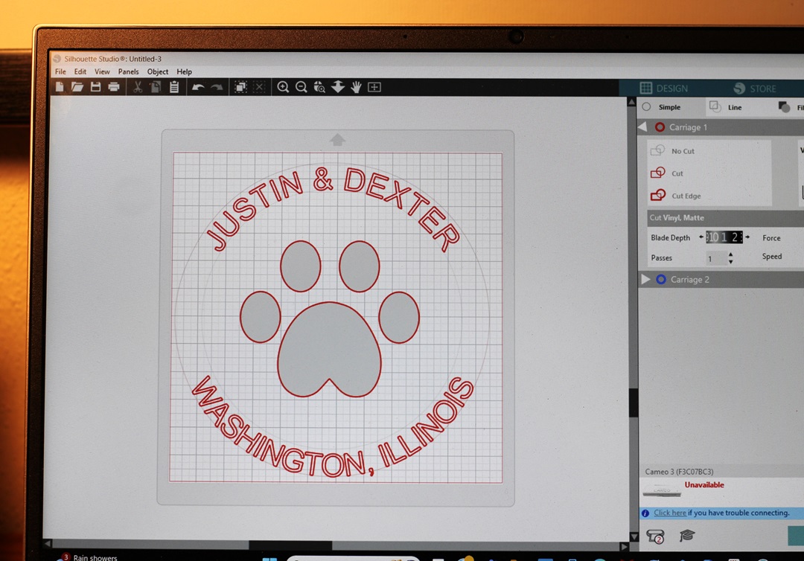Open the Panels menu
804x561 pixels.
tap(128, 72)
